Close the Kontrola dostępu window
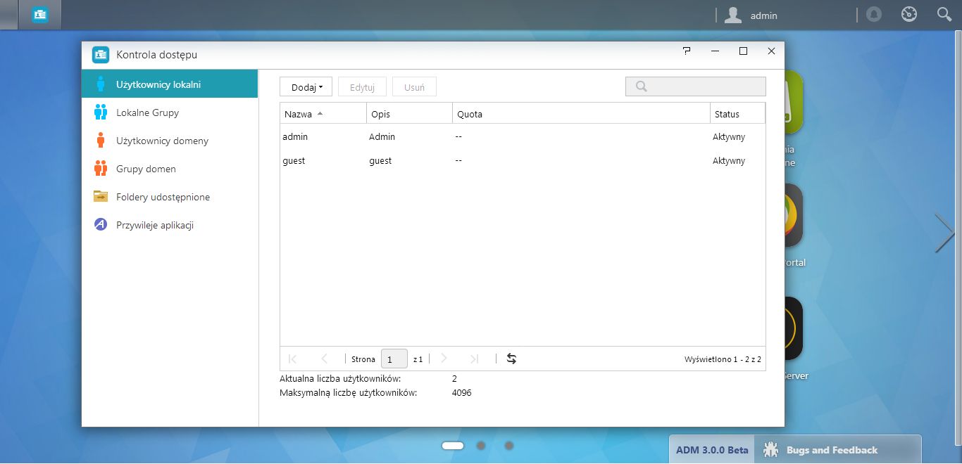Screen dimensions: 962x464 click(x=771, y=51)
